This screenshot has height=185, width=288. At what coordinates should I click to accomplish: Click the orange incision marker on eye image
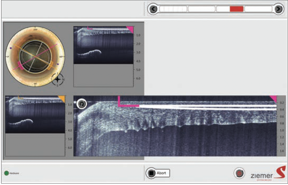point(50,66)
